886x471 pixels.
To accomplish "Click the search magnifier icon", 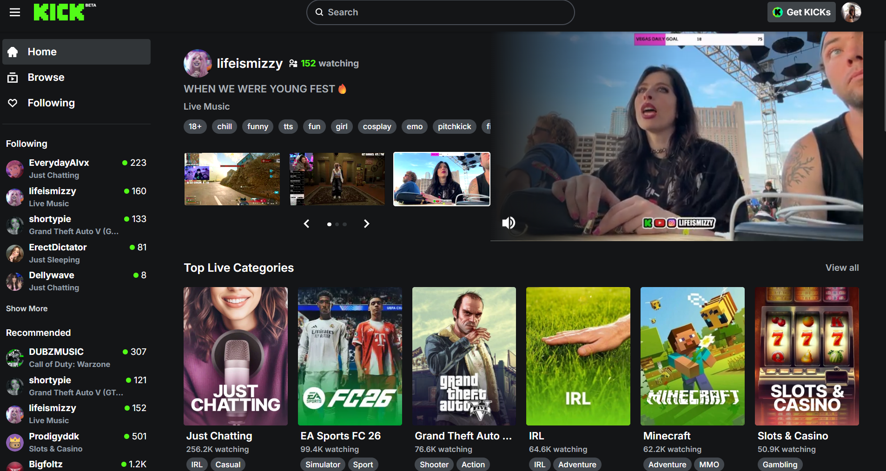I will pyautogui.click(x=319, y=12).
